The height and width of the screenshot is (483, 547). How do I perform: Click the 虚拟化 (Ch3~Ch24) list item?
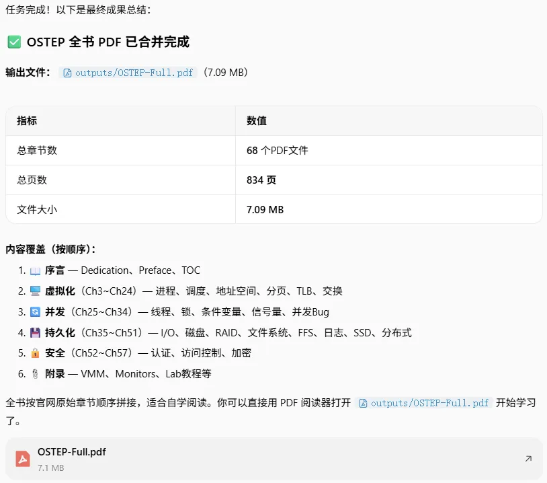[x=194, y=291]
